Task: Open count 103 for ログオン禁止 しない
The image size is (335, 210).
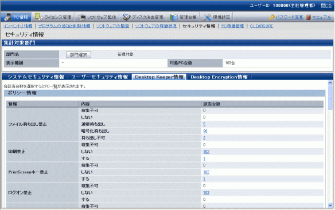Action: tap(206, 192)
